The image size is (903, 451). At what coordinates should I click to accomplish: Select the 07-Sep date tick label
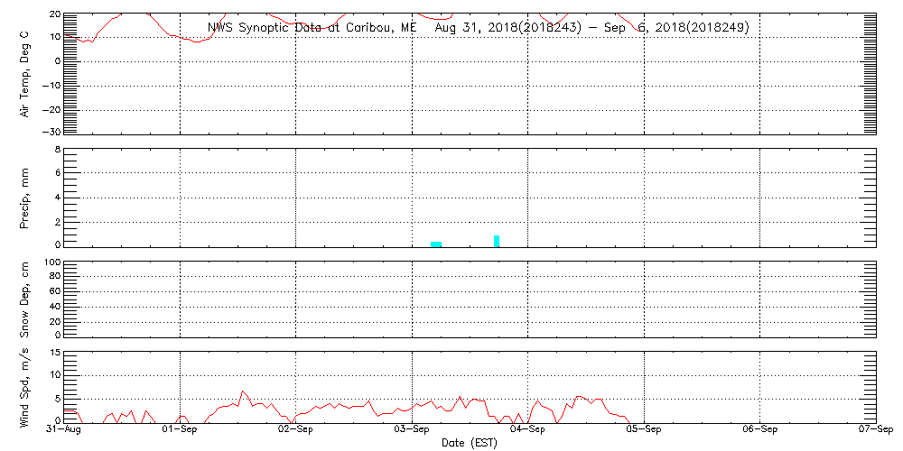(874, 431)
